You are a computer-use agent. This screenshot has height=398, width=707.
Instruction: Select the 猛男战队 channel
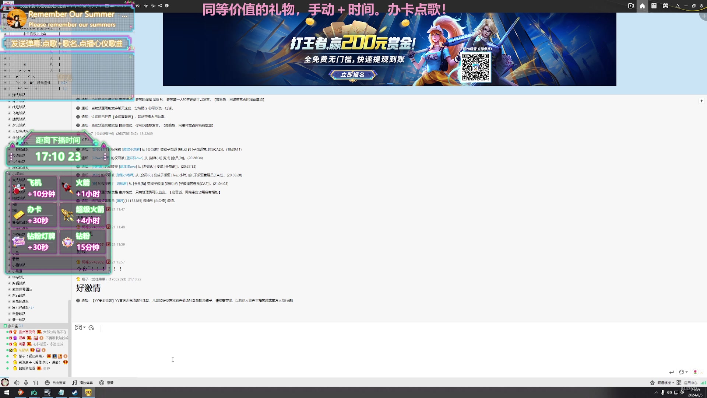point(19,119)
